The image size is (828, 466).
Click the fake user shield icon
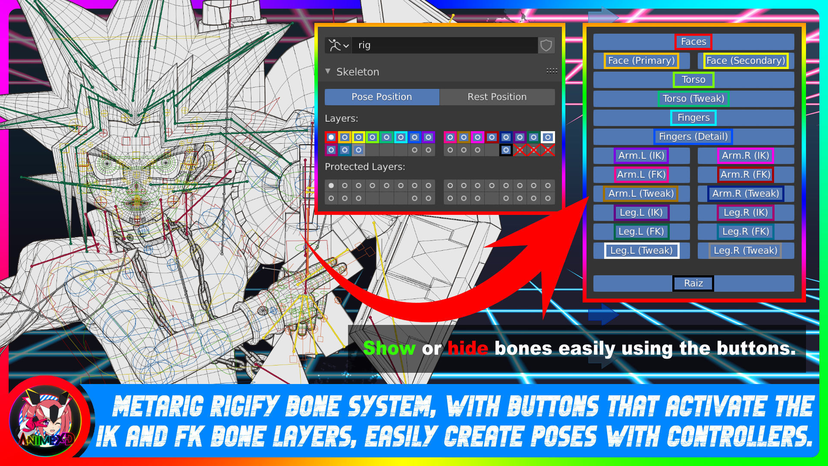click(x=546, y=45)
